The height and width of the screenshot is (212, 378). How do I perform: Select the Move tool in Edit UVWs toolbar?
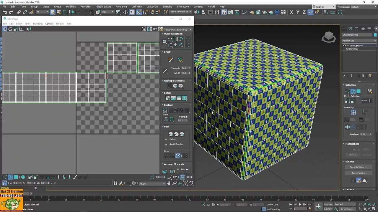[5, 29]
